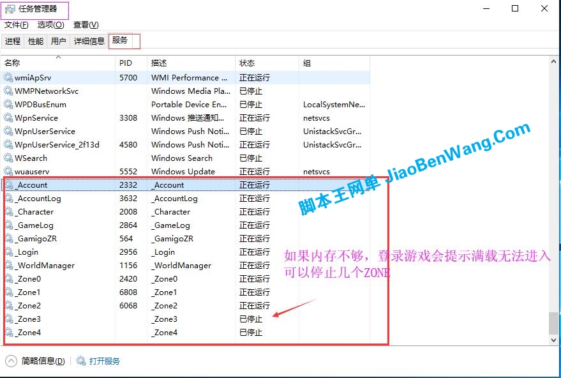This screenshot has width=561, height=378.
Task: Switch to the 性能 tab
Action: [35, 41]
